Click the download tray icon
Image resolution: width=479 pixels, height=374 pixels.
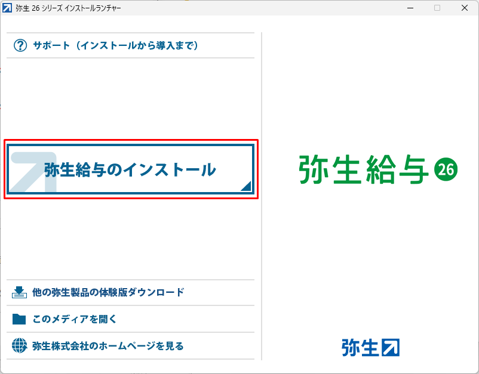coord(20,292)
